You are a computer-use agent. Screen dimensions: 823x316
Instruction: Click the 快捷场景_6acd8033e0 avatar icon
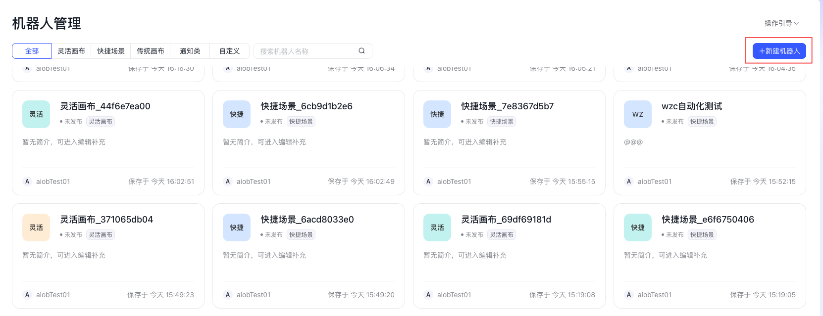pos(237,227)
